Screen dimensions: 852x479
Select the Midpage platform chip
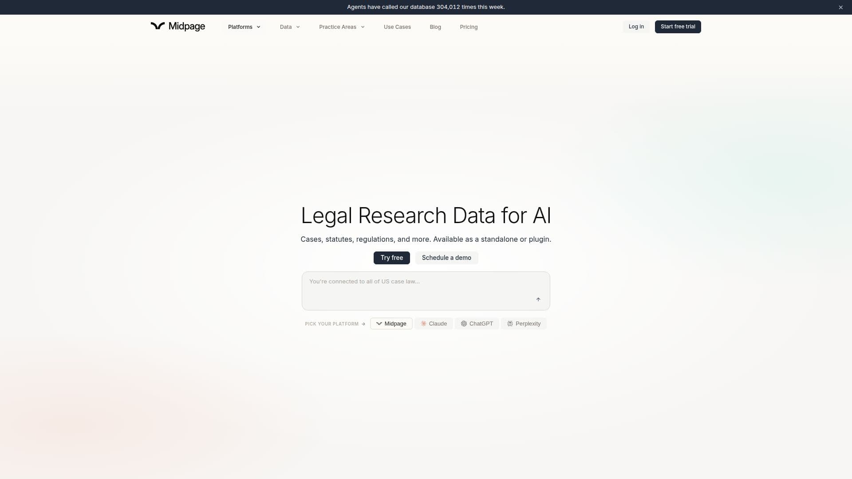tap(391, 324)
